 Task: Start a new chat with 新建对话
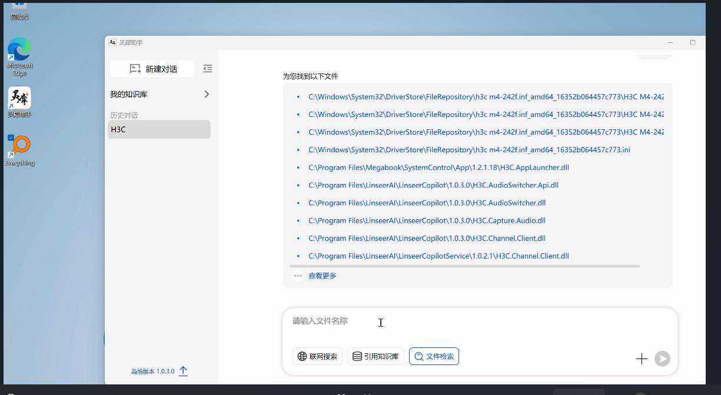pos(153,69)
